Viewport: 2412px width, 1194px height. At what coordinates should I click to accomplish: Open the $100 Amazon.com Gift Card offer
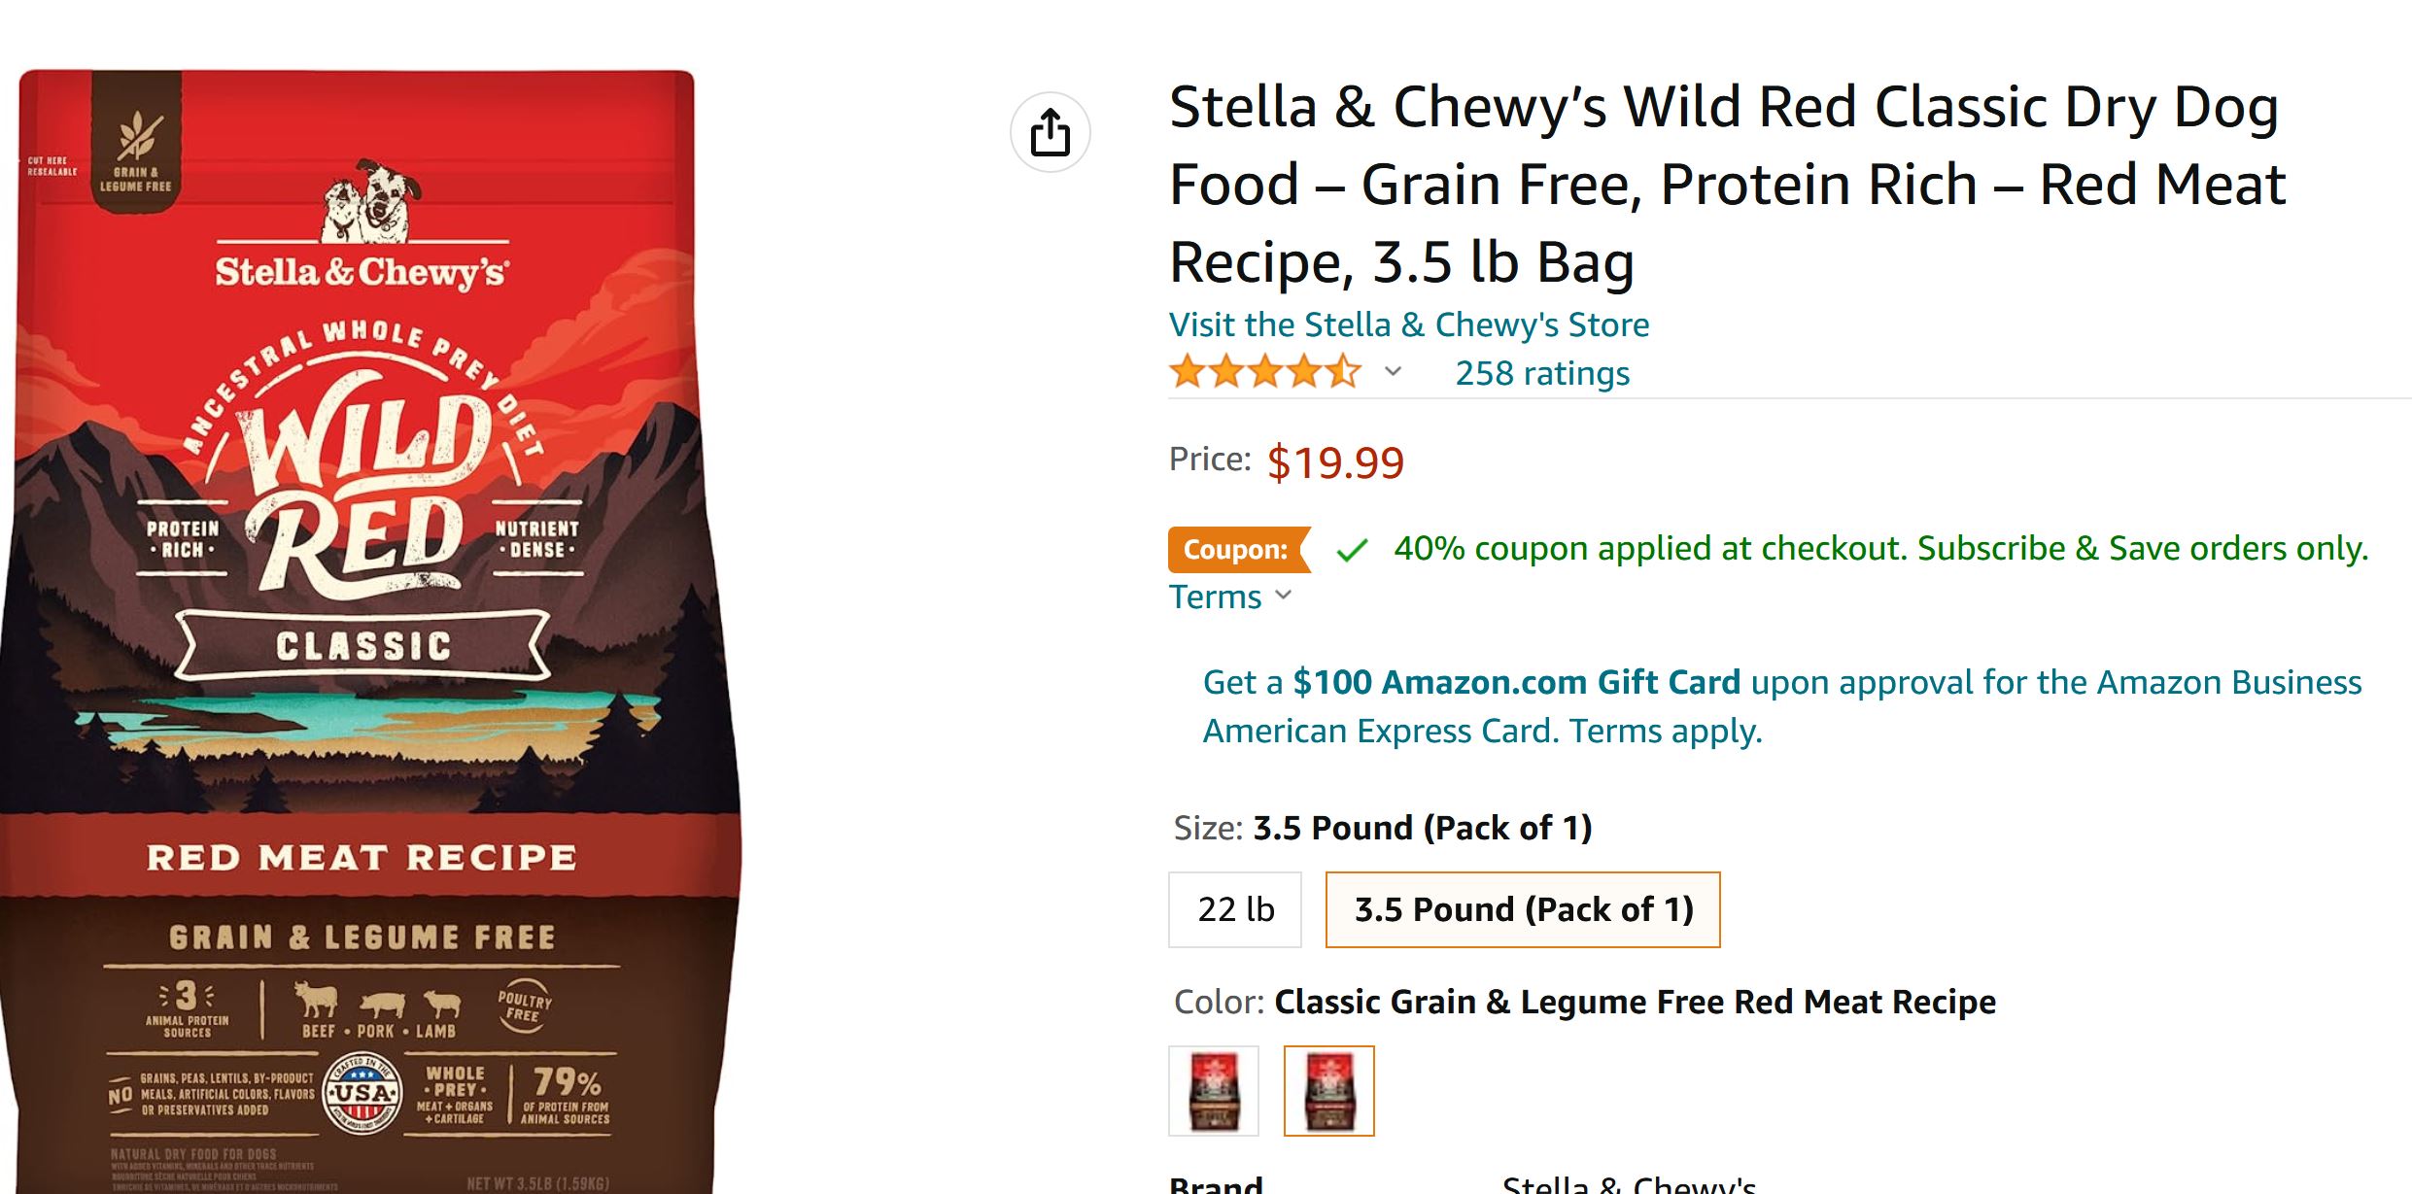point(1516,682)
